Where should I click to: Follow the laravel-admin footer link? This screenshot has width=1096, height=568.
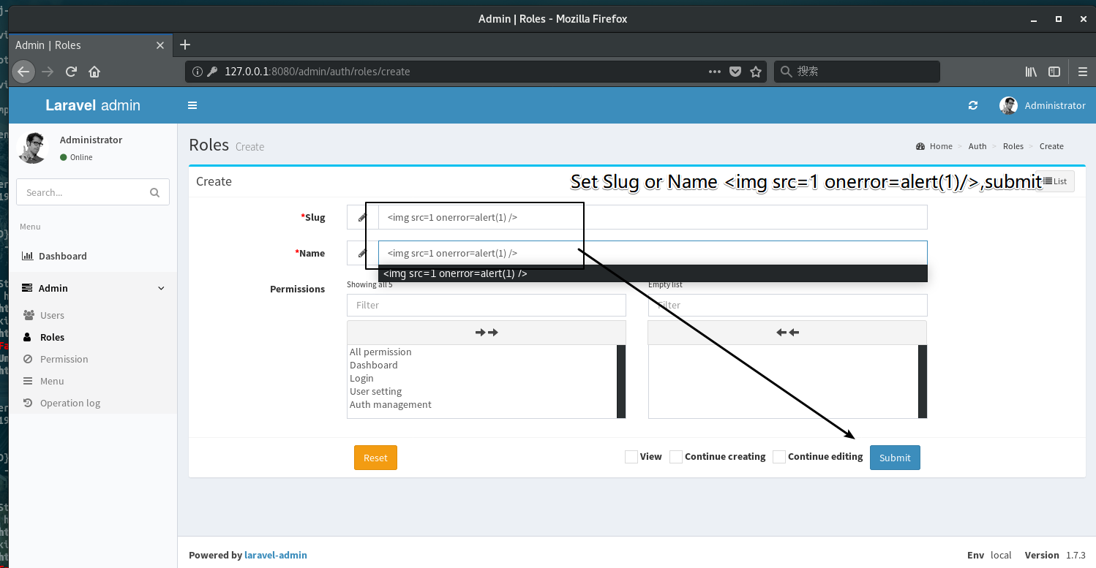(276, 555)
